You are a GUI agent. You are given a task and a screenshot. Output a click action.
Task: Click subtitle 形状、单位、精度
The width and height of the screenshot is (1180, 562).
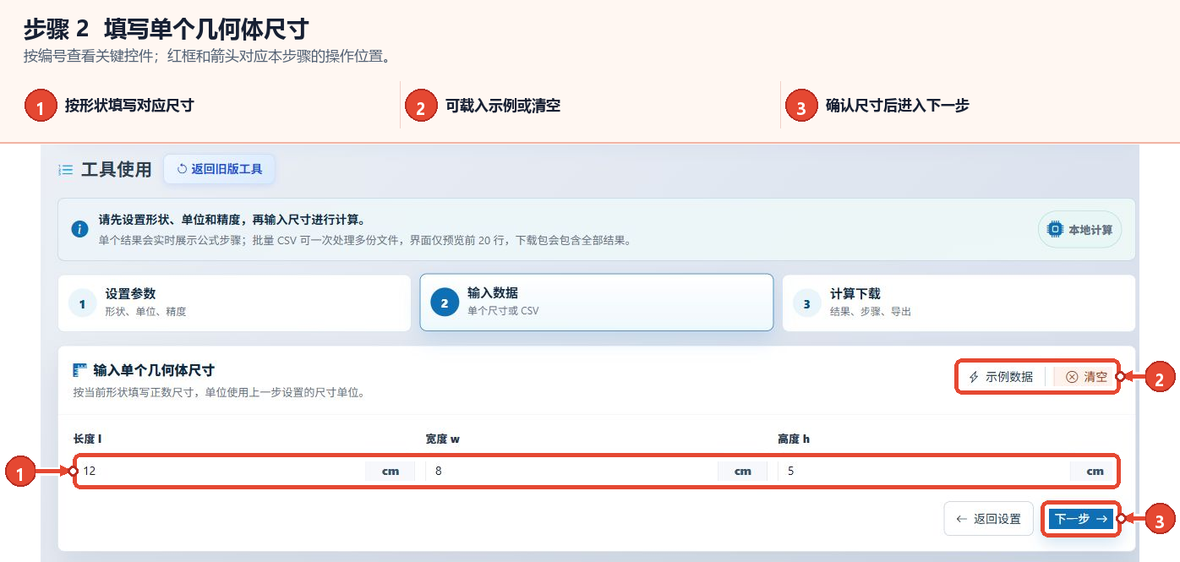pyautogui.click(x=145, y=311)
